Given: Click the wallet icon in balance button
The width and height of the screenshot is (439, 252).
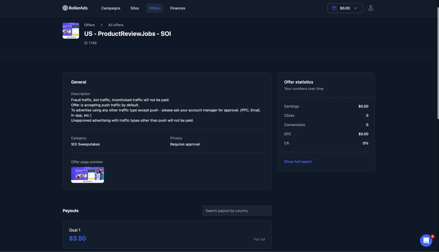Looking at the screenshot, I should tap(334, 8).
